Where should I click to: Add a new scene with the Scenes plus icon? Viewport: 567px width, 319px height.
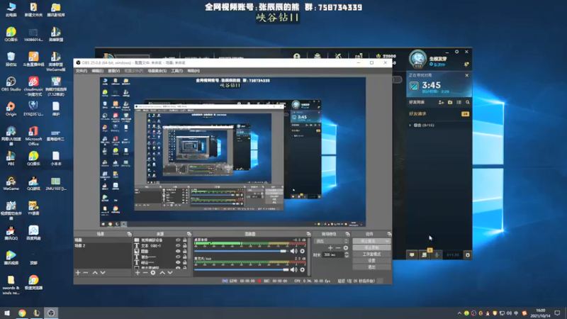78,273
